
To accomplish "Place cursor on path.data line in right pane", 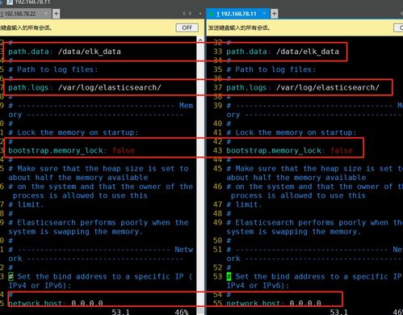I will click(283, 52).
